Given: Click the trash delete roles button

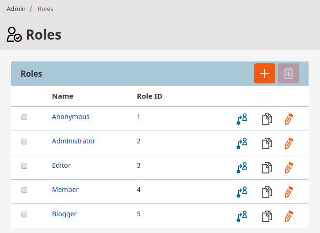Looking at the screenshot, I should click(288, 73).
